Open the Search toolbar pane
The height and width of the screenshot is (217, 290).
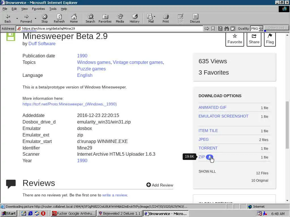click(90, 18)
